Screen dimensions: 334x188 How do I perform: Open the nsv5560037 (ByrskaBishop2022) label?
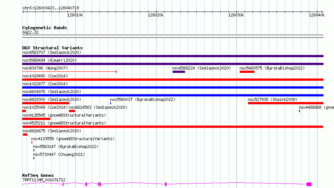click(143, 99)
